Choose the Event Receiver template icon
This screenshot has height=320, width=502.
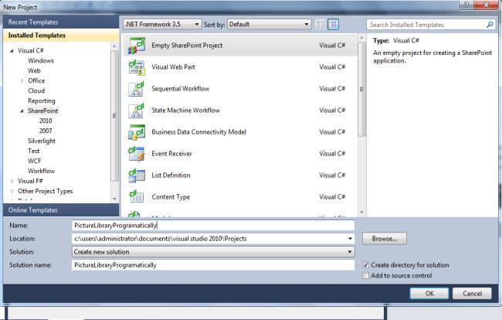coord(137,154)
